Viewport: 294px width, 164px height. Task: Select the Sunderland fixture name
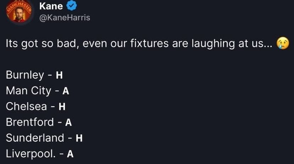click(x=35, y=138)
